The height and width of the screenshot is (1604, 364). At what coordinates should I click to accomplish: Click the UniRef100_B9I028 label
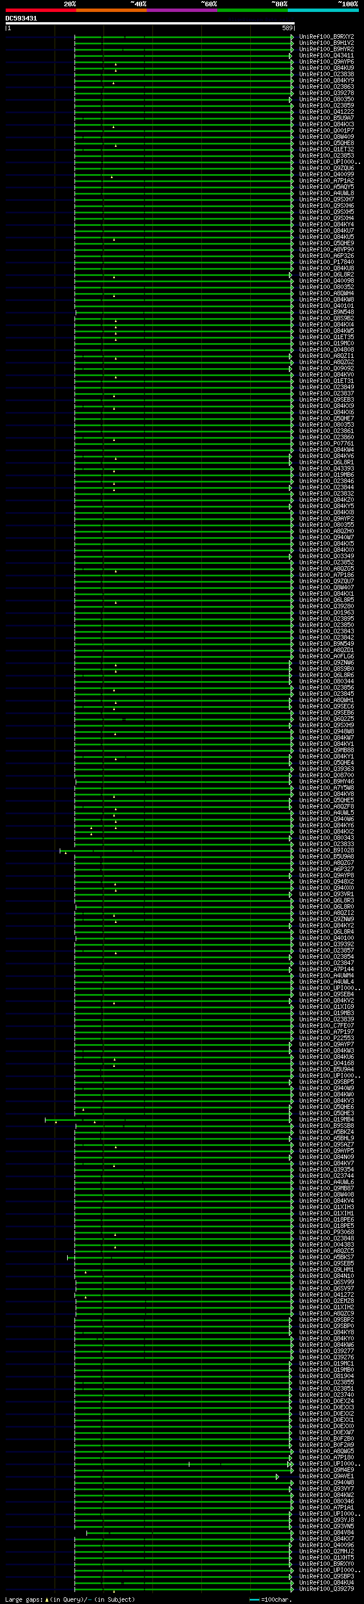[x=326, y=850]
